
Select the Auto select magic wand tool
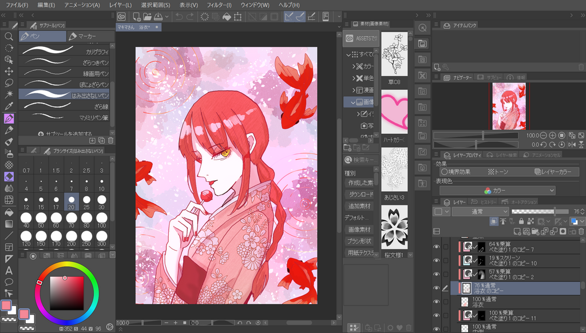(9, 94)
